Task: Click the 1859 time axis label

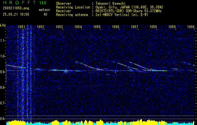Action: (172, 27)
